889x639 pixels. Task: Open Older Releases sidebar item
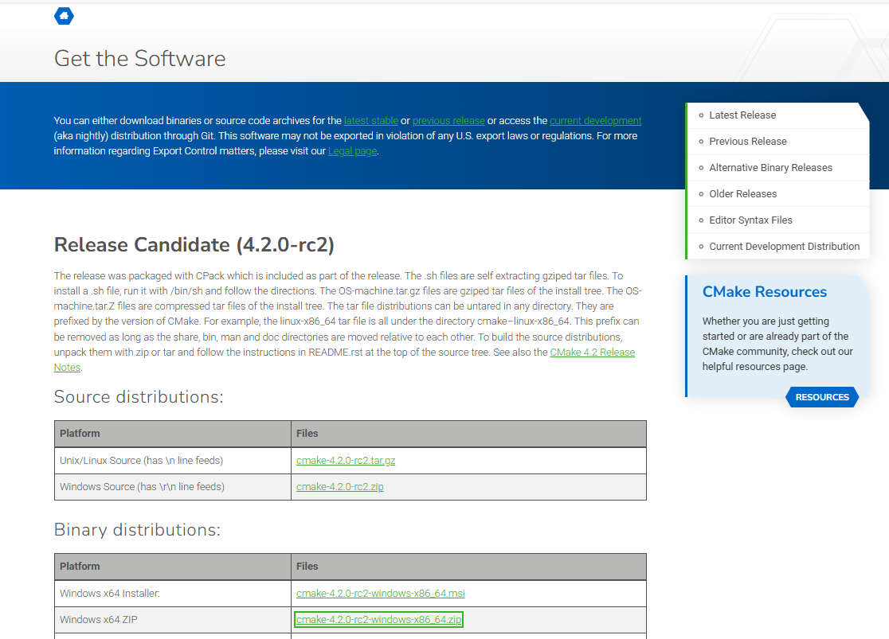(x=742, y=193)
